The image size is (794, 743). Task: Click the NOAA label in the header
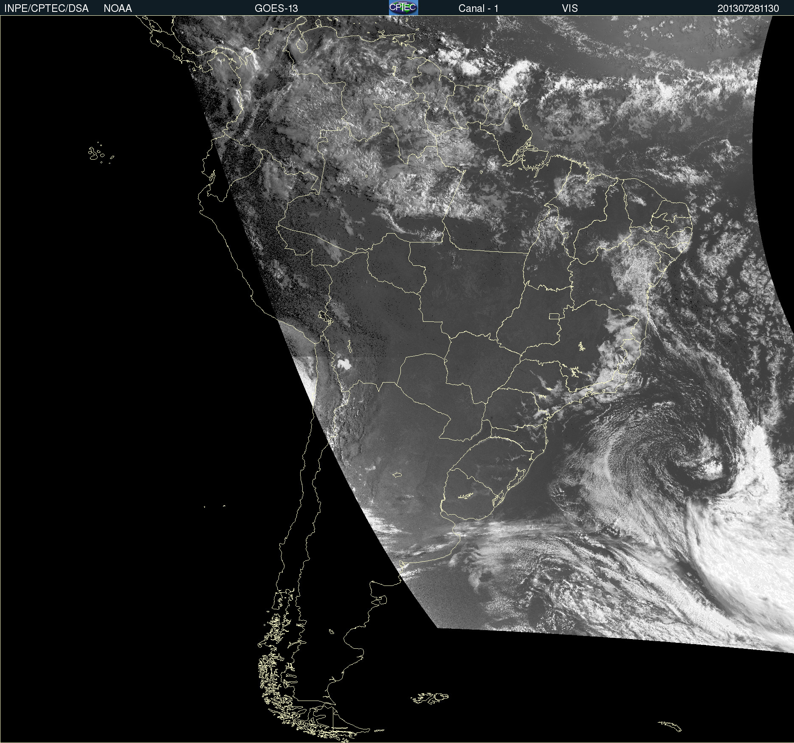tap(118, 8)
